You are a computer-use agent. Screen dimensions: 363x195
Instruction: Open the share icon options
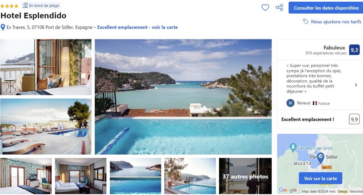click(x=280, y=8)
